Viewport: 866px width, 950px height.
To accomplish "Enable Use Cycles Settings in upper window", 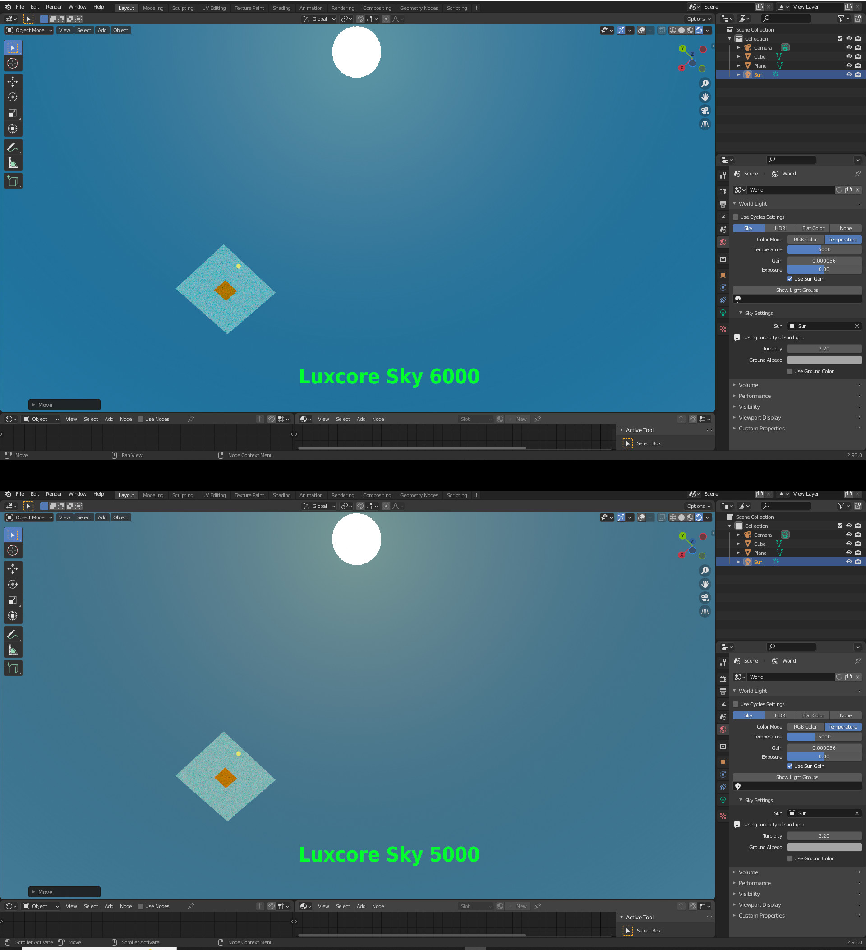I will pyautogui.click(x=736, y=217).
